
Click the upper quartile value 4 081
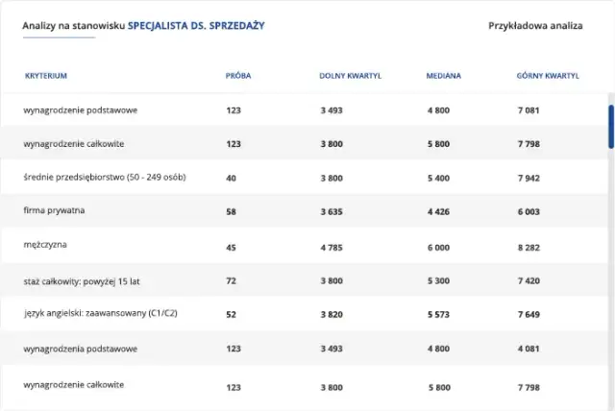[529, 349]
